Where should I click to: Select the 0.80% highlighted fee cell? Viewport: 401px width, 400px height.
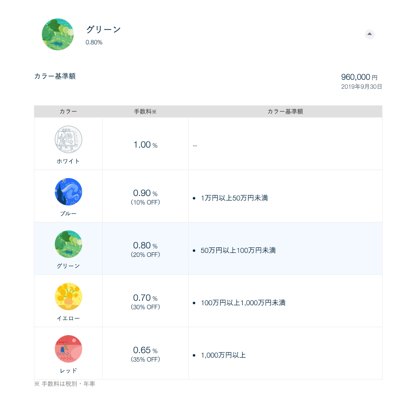pos(145,249)
